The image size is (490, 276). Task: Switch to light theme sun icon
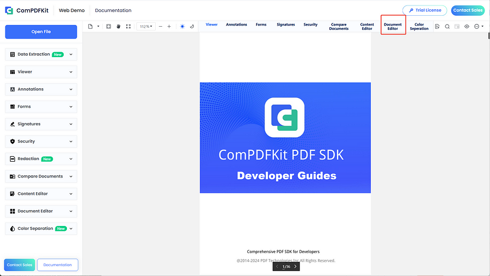182,27
